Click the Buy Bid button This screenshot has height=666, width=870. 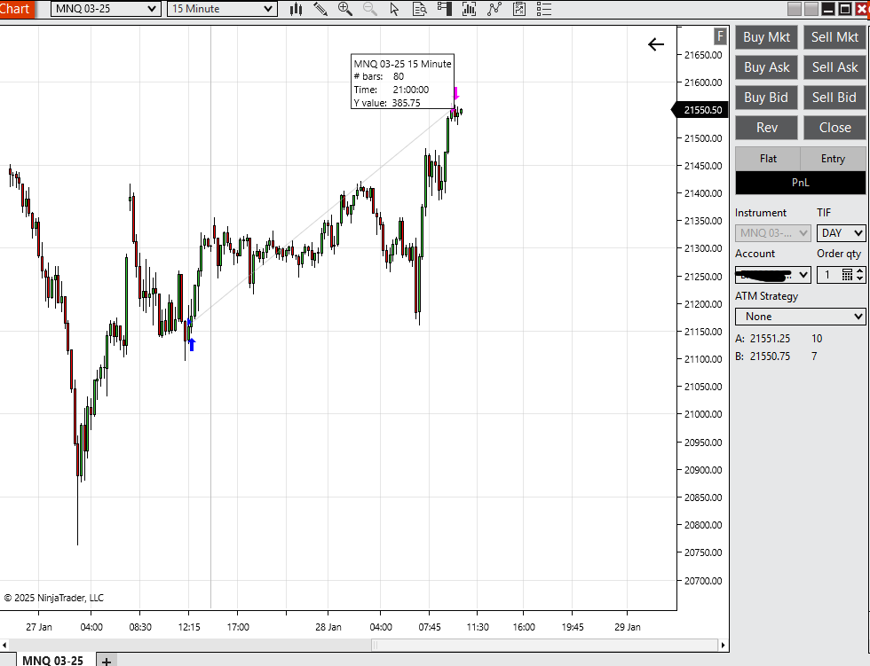pyautogui.click(x=766, y=98)
